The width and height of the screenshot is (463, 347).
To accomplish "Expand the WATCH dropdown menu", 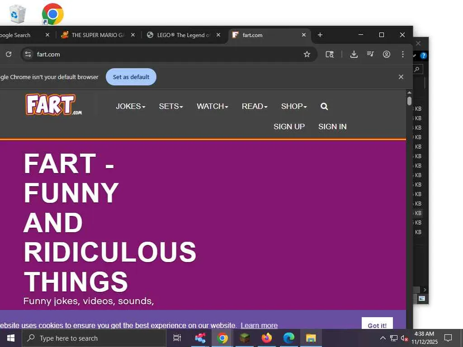I will tap(213, 106).
